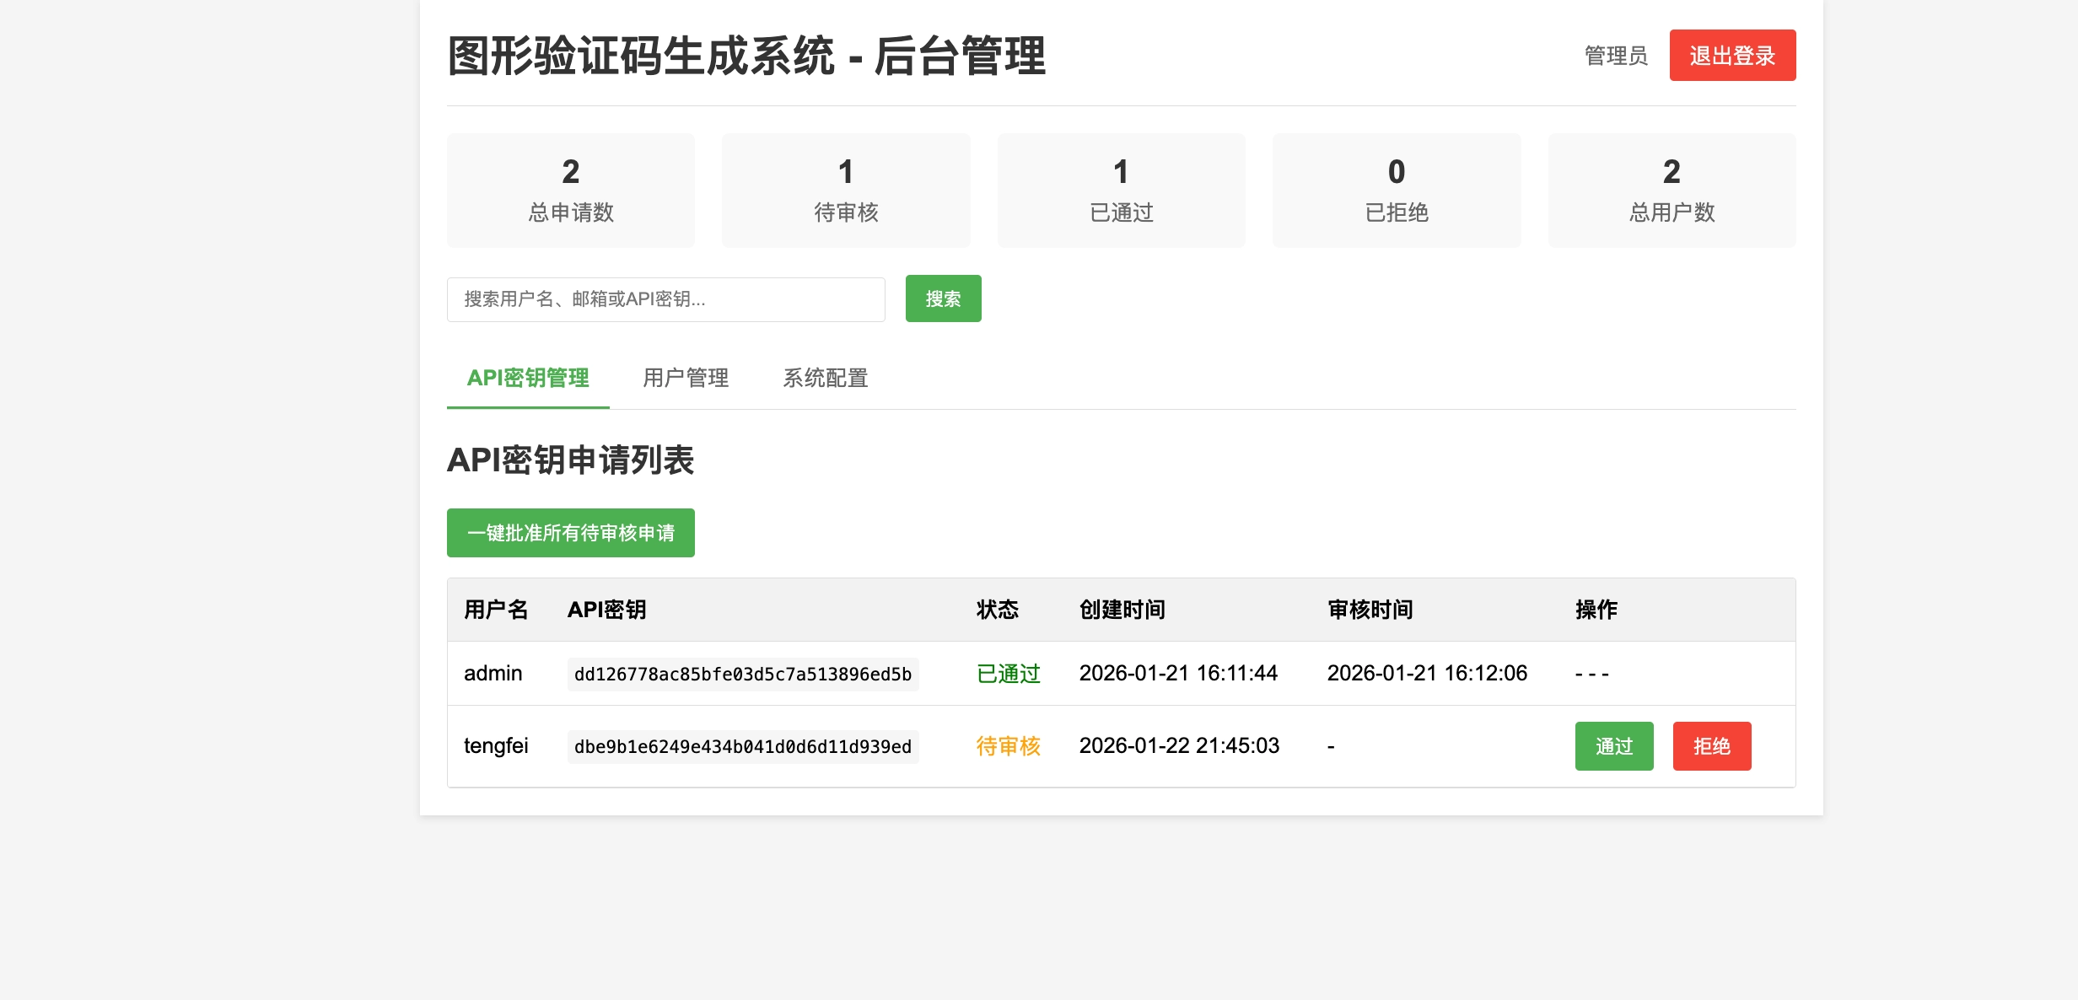The width and height of the screenshot is (2078, 1000).
Task: Click the 已通过 statistics card
Action: pyautogui.click(x=1121, y=191)
